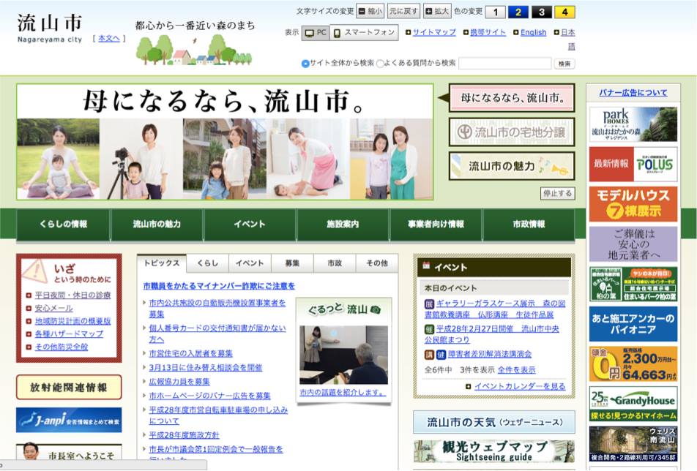This screenshot has height=471, width=697.
Task: Stop slideshow with 停止する button
Action: pos(557,194)
